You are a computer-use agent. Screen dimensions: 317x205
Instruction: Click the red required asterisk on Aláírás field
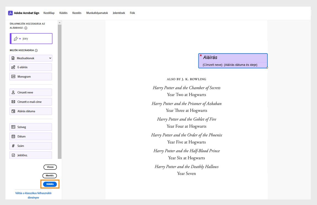coord(201,56)
